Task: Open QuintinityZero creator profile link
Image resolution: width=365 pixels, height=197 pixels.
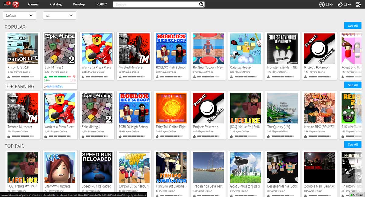Action: click(55, 86)
